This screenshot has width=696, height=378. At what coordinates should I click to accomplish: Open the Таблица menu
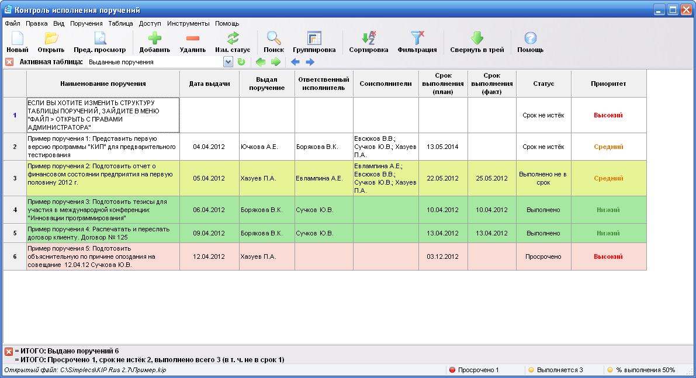click(120, 23)
